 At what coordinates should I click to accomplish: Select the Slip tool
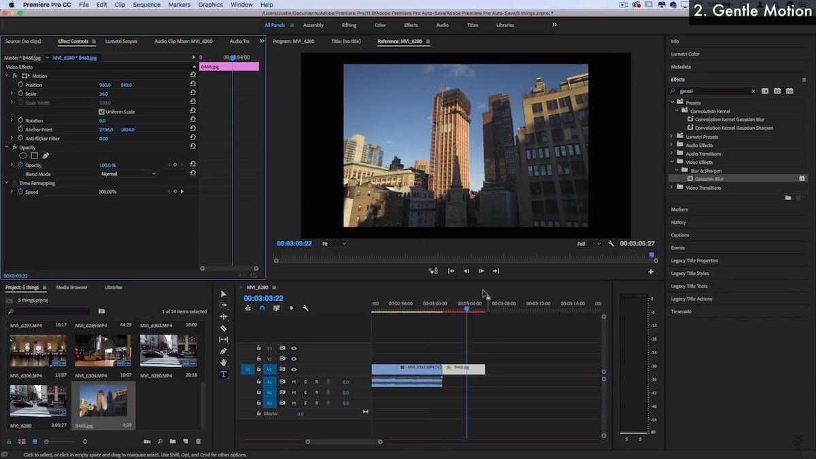[223, 339]
